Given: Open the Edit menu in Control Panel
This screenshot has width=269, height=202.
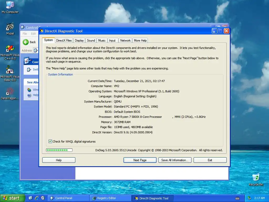Looking at the screenshot, I should [33, 34].
